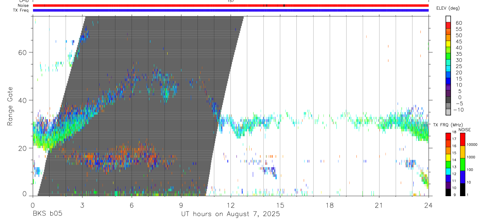Click x-axis tick label '0'

33,205
